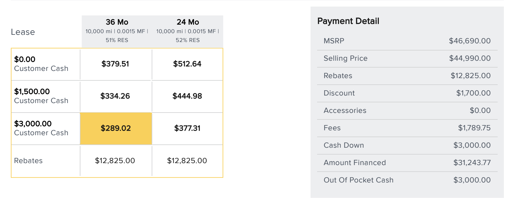The height and width of the screenshot is (212, 518).
Task: Select the $377.31 payment option
Action: pos(187,129)
